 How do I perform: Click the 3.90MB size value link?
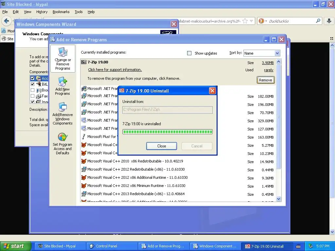pos(268,63)
